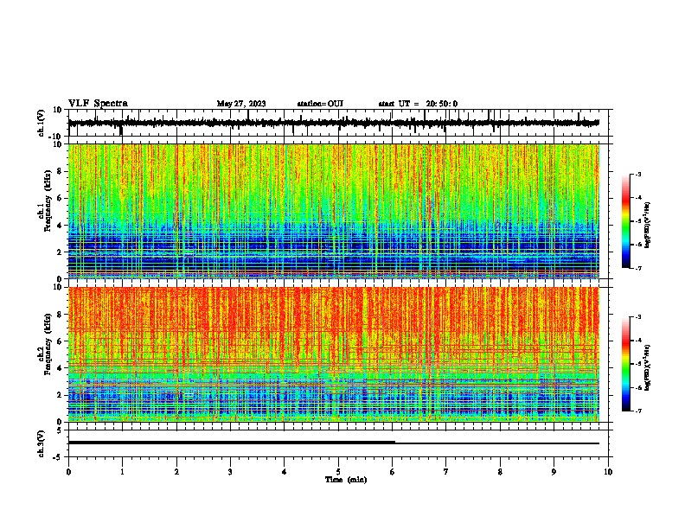
Task: Click ch.2 colorbar log(PSD) unit label
Action: point(648,367)
